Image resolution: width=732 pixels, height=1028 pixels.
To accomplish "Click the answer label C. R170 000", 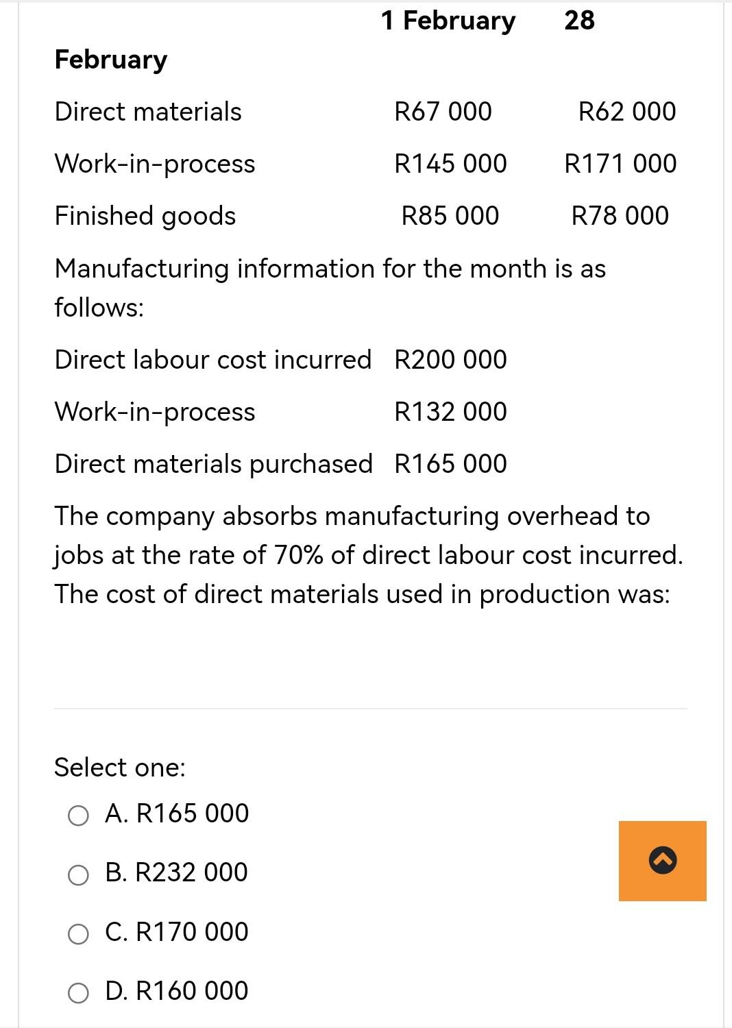I will (177, 932).
